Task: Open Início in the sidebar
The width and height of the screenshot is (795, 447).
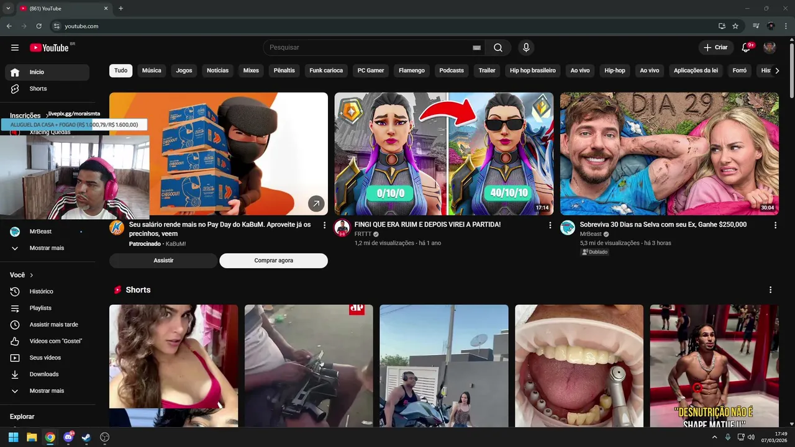Action: coord(47,72)
